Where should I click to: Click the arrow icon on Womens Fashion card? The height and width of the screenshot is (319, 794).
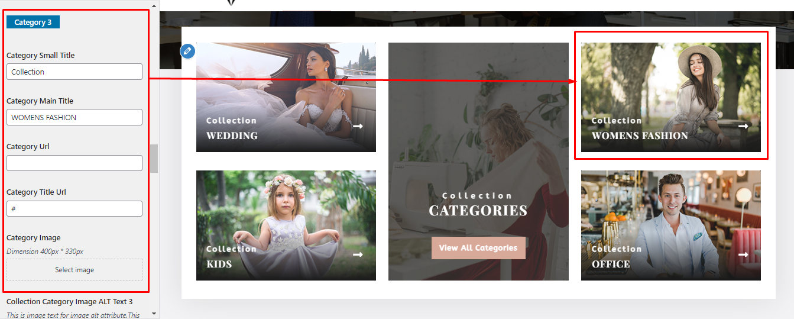tap(743, 126)
